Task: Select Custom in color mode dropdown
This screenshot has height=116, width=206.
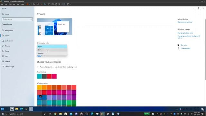Action: point(52,53)
